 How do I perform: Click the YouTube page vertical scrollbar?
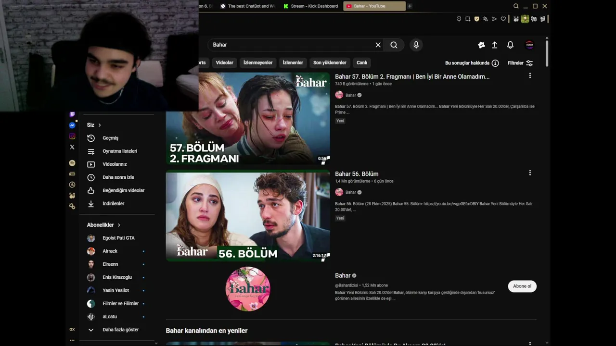pos(547,53)
